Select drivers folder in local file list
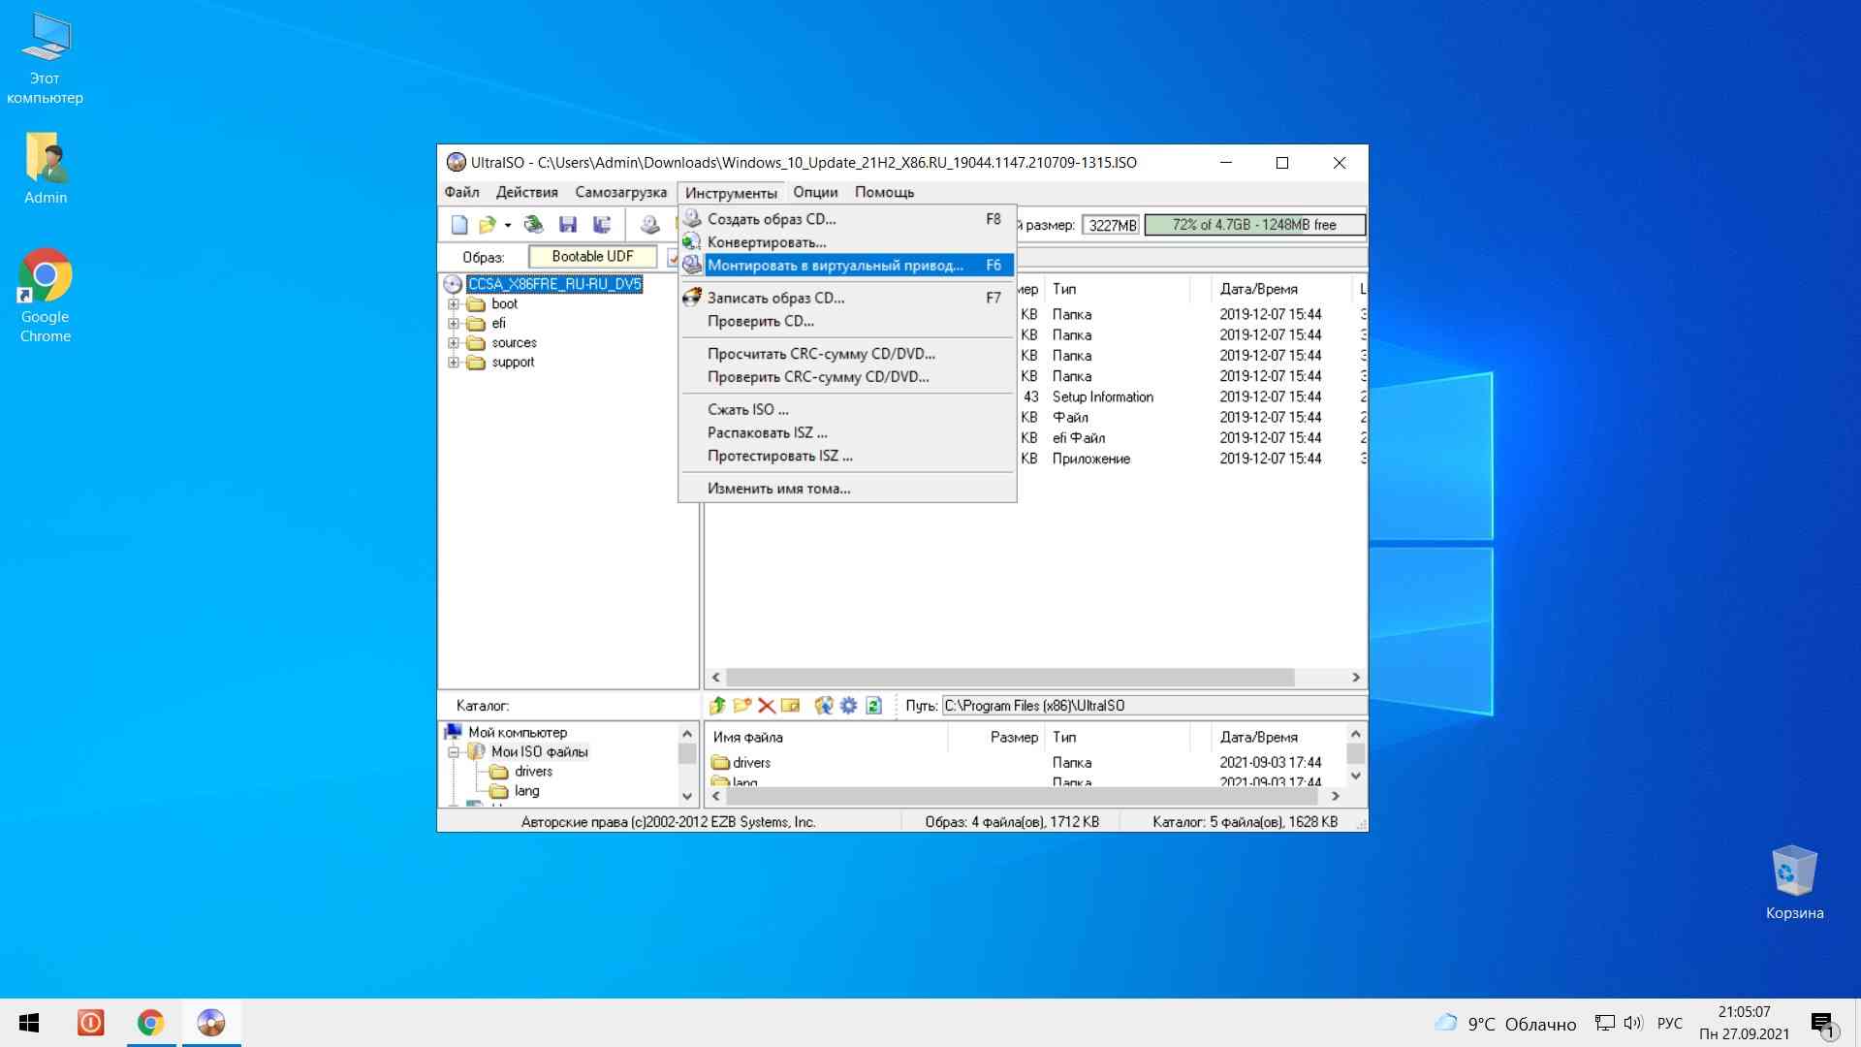 751,763
